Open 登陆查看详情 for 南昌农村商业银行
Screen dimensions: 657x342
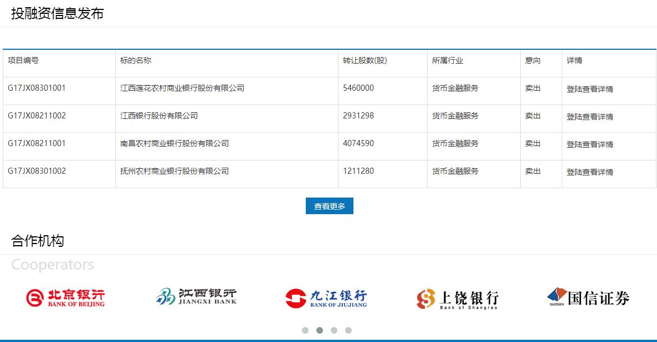point(589,144)
